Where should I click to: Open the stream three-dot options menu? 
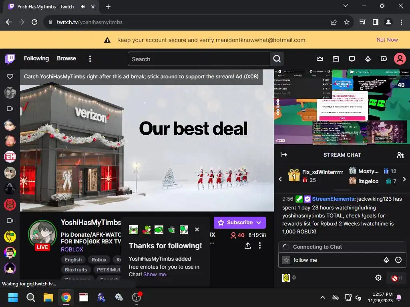point(259,245)
